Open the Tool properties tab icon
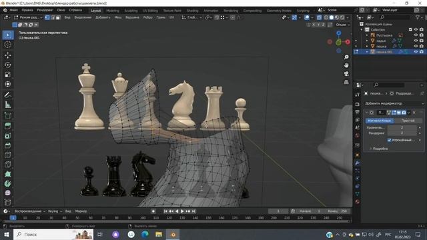 point(358,94)
